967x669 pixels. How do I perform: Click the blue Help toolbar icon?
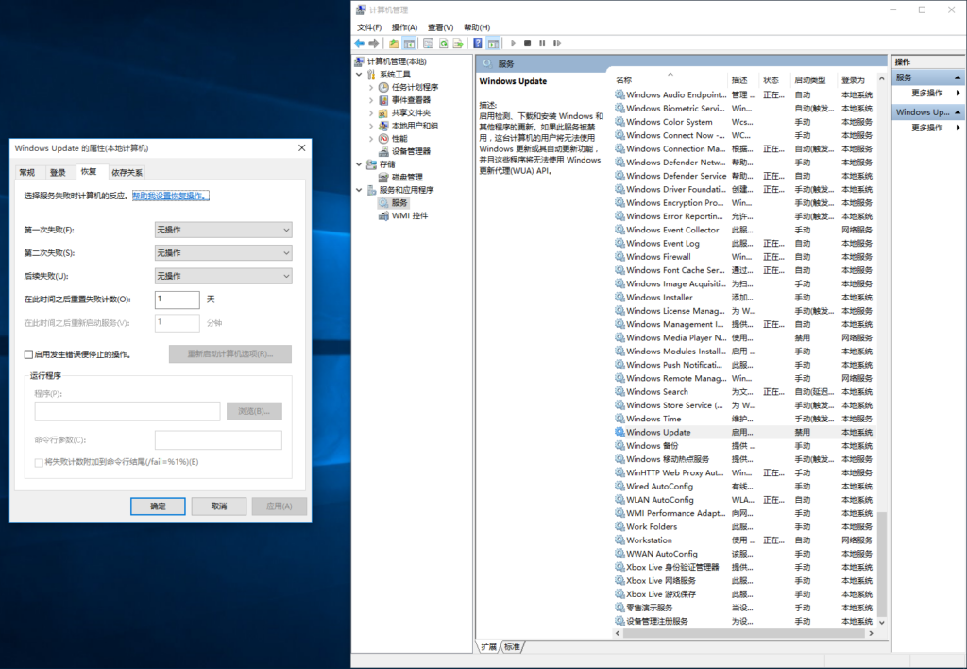[x=478, y=43]
